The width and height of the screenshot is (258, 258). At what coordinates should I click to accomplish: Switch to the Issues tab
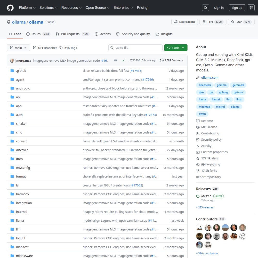pyautogui.click(x=38, y=34)
